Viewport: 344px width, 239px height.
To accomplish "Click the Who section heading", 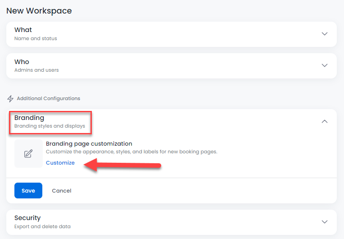I will pyautogui.click(x=22, y=62).
